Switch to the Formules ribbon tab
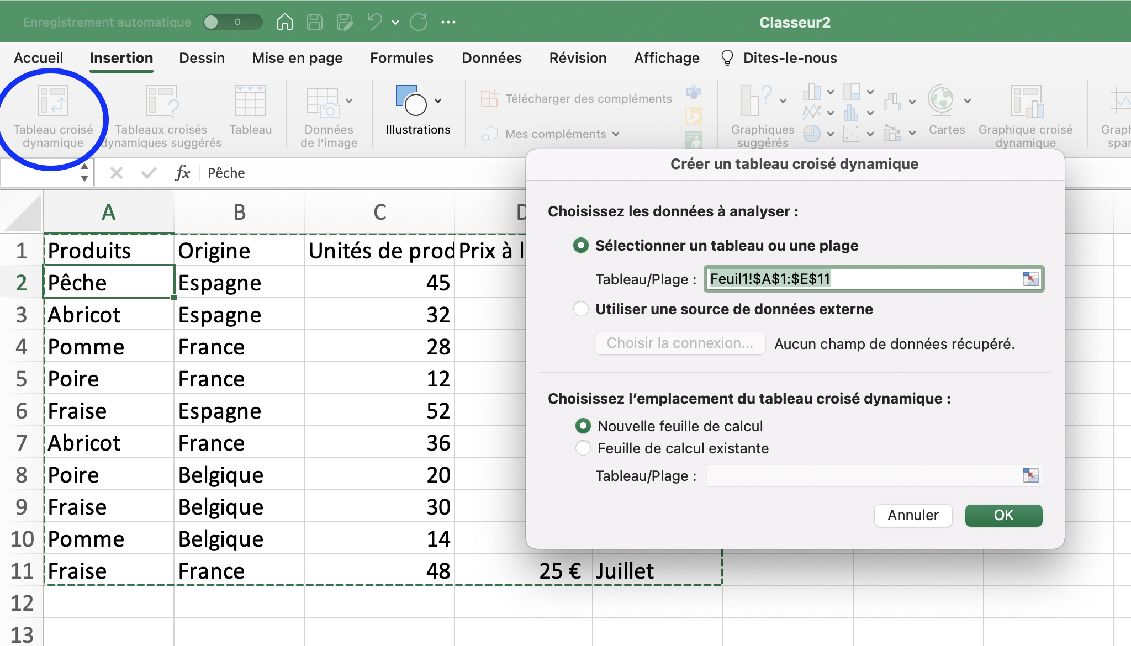Viewport: 1131px width, 646px height. click(x=401, y=58)
